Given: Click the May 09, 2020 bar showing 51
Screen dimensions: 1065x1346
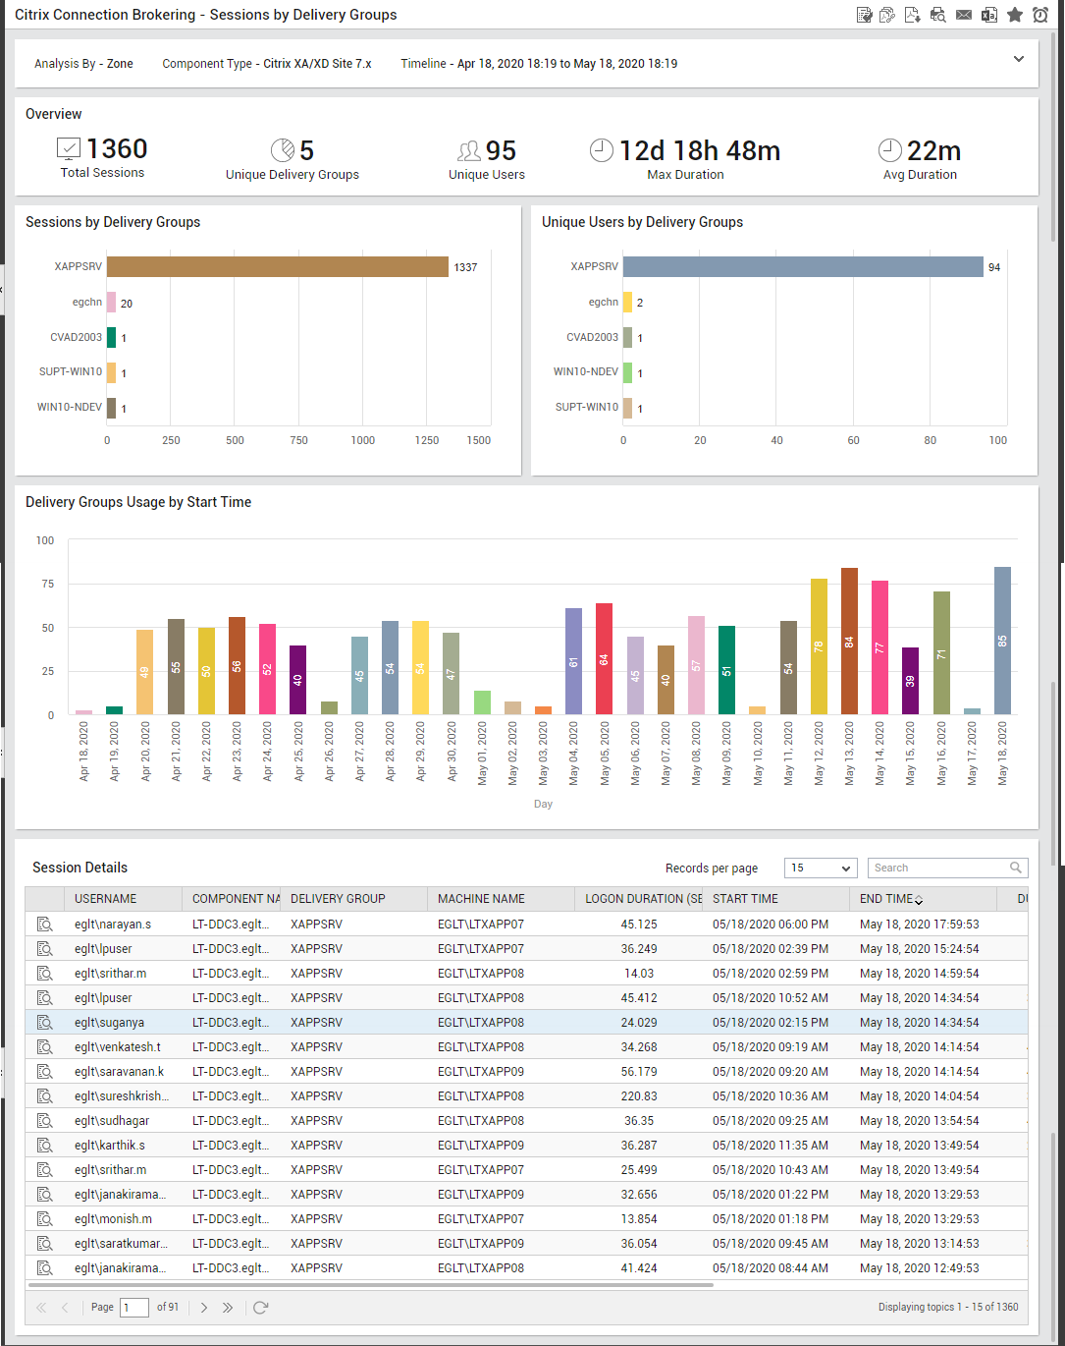Looking at the screenshot, I should point(726,670).
